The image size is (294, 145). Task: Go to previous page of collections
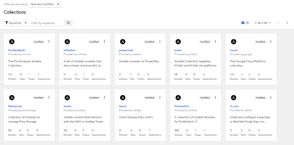(x=278, y=23)
